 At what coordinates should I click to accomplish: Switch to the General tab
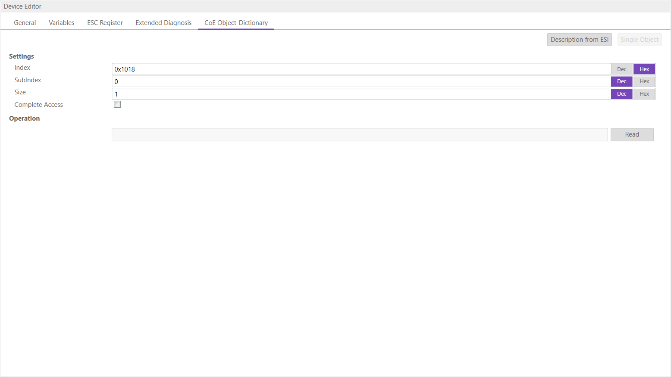tap(25, 23)
